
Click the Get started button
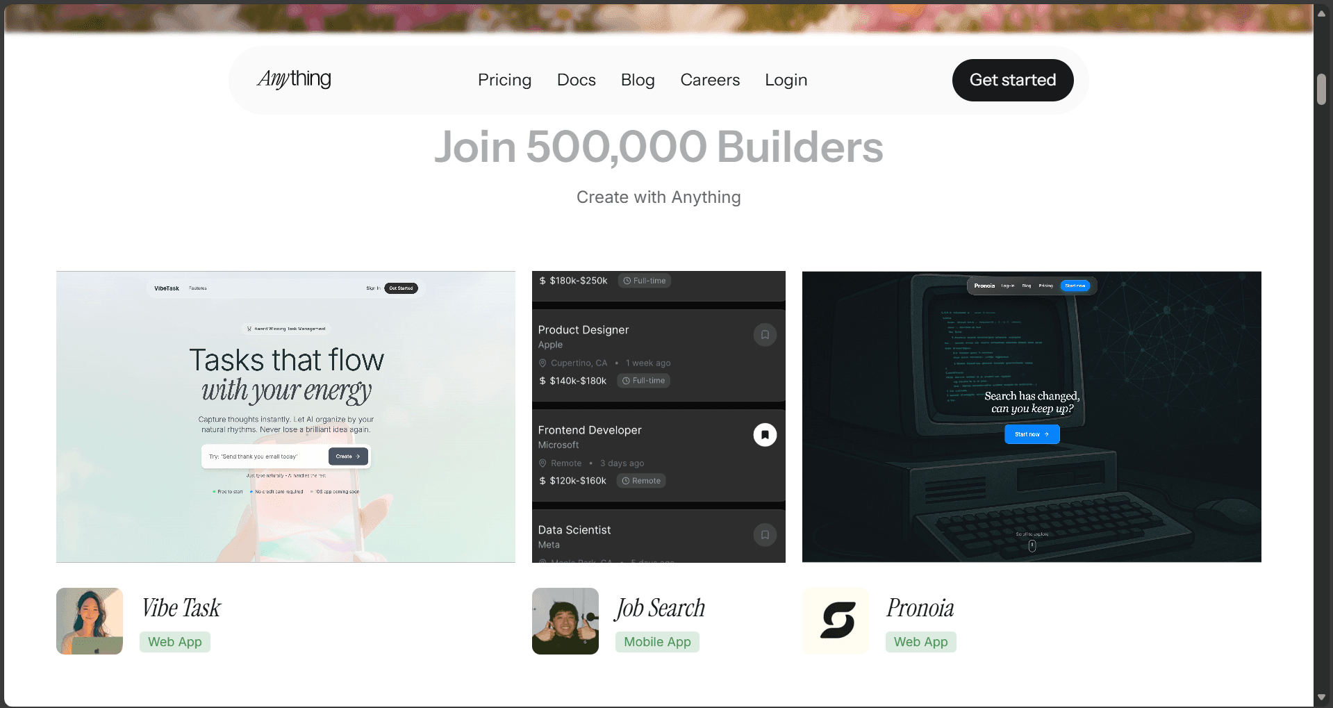click(x=1013, y=80)
